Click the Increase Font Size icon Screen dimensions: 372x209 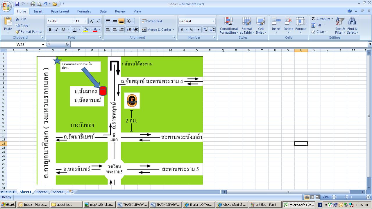pyautogui.click(x=92, y=21)
